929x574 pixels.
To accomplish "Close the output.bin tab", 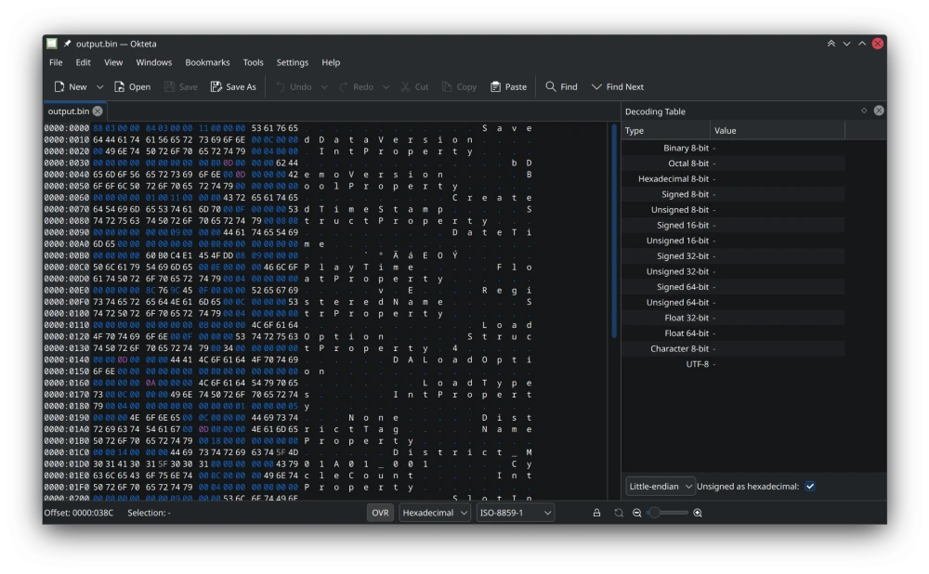I will tap(98, 111).
